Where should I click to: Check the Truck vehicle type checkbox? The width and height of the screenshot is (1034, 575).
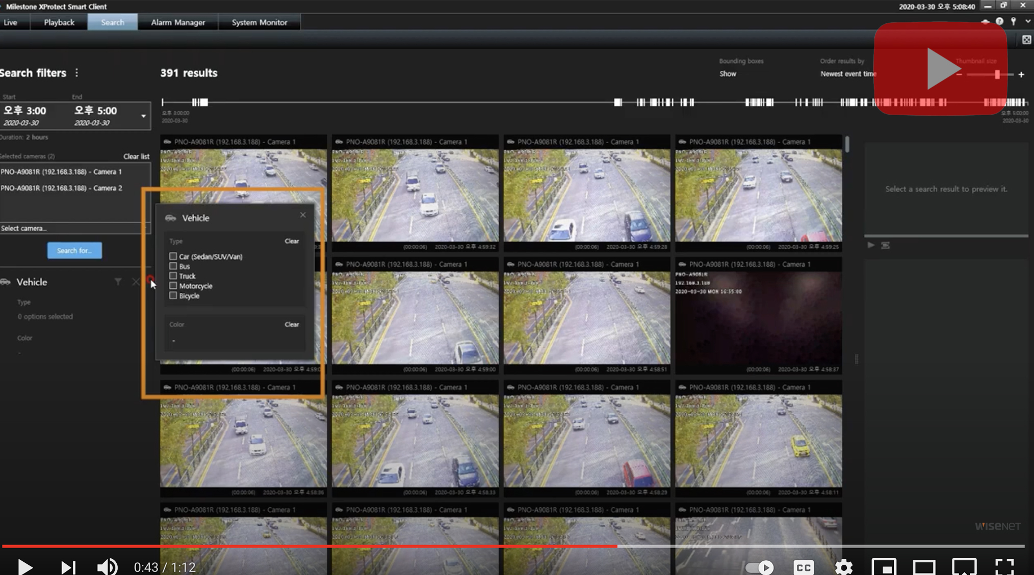click(x=173, y=276)
